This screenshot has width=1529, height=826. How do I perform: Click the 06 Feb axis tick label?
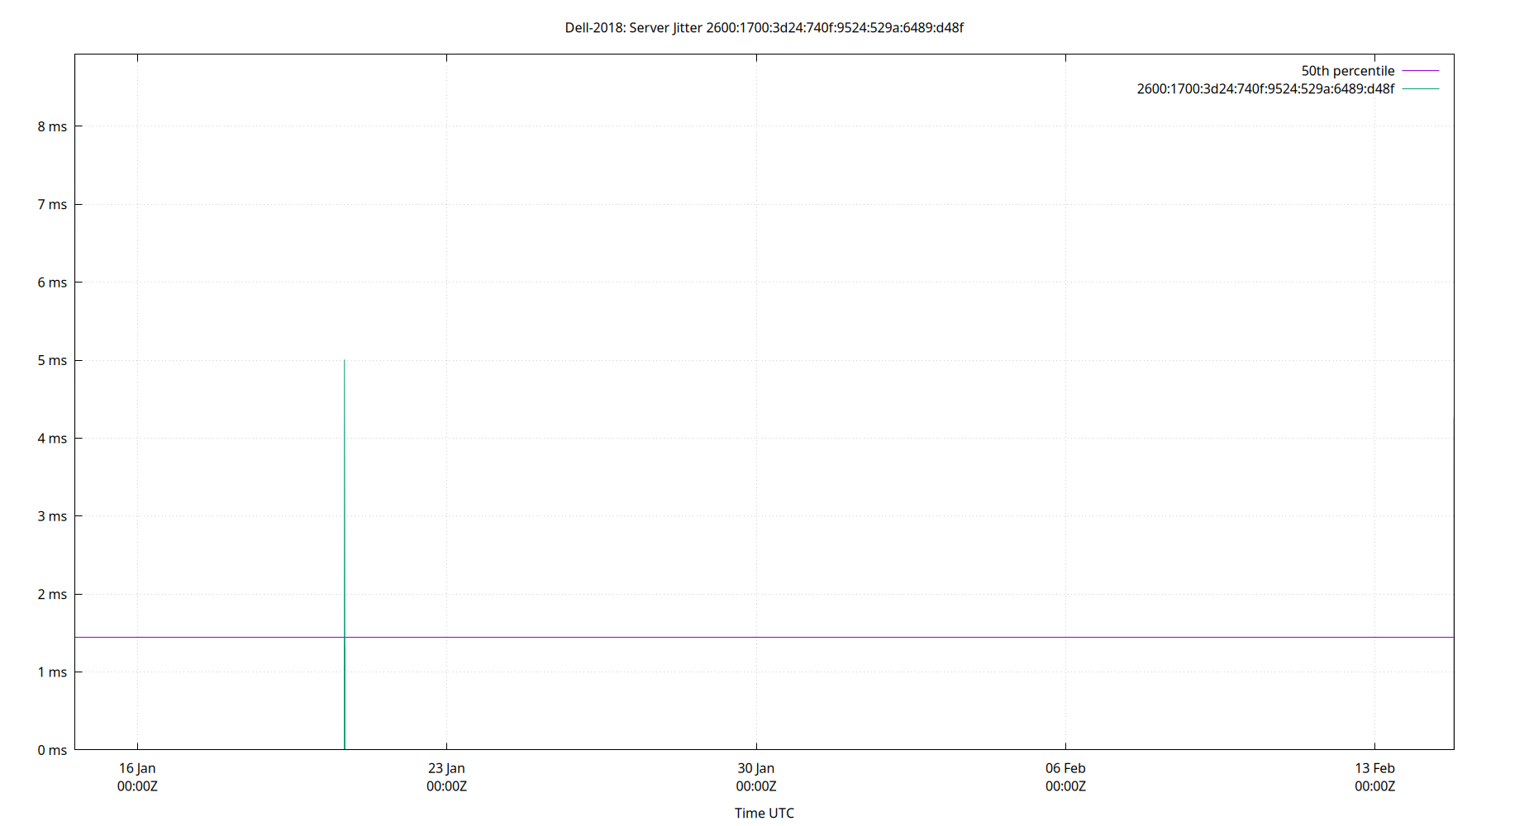point(1065,767)
